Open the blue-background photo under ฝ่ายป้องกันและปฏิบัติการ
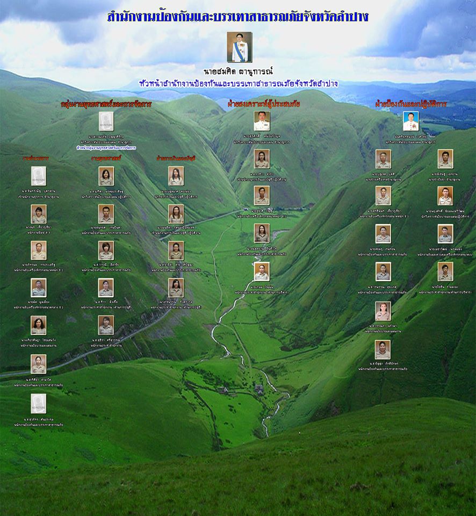Screen dimensions: 476x516 pos(411,121)
